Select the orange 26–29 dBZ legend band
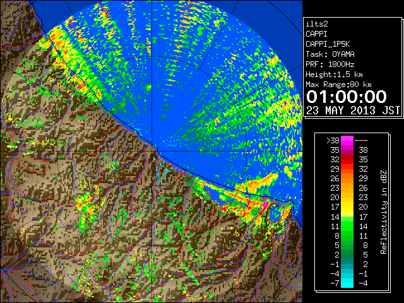 click(347, 178)
